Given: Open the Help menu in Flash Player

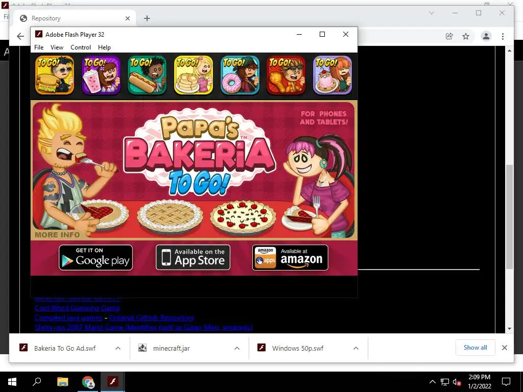Looking at the screenshot, I should [x=104, y=47].
